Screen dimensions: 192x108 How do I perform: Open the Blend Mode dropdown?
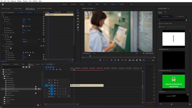coord(29,42)
